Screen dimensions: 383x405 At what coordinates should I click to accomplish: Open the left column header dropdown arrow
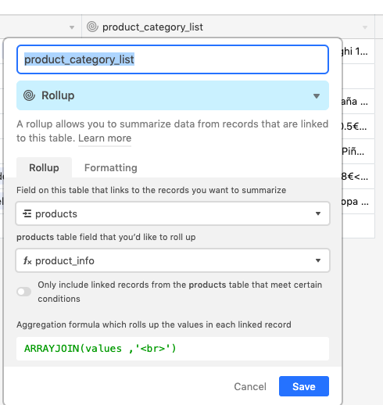coord(72,27)
